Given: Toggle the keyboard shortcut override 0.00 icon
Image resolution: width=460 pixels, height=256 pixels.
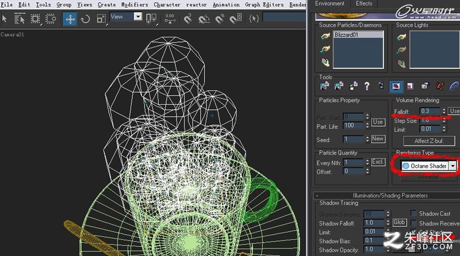Looking at the screenshot, I should [170, 19].
